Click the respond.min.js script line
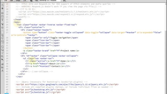 click(x=61, y=14)
